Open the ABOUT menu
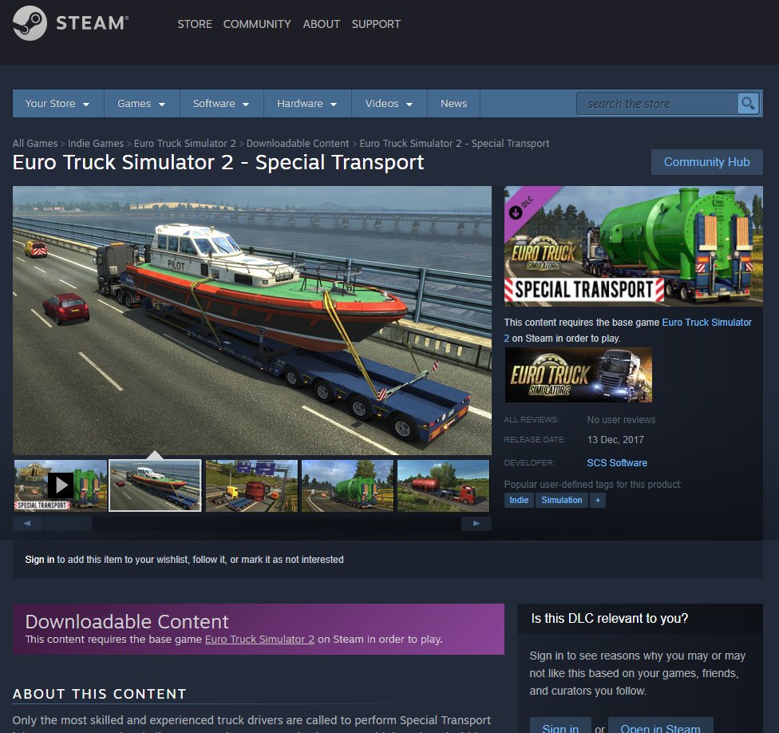 tap(322, 24)
